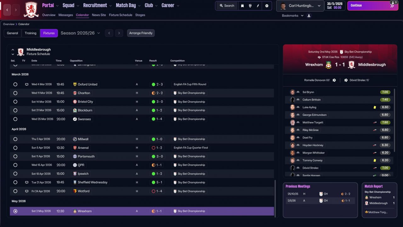The height and width of the screenshot is (227, 403).
Task: Click the goal ball icon beside Dávid Strelec 15'
Action: (x=346, y=80)
